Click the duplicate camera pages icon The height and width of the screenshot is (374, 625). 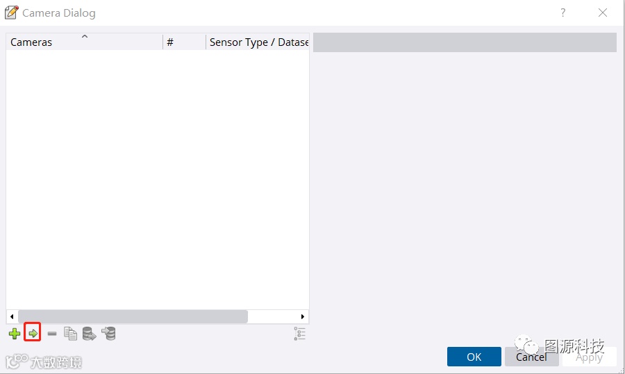tap(70, 334)
